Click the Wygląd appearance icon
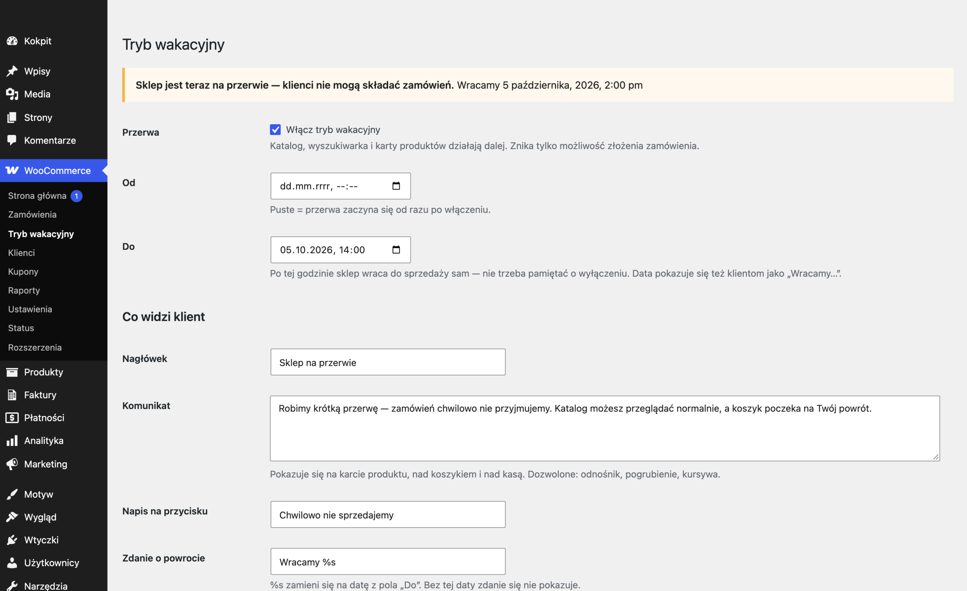The width and height of the screenshot is (967, 591). [12, 517]
